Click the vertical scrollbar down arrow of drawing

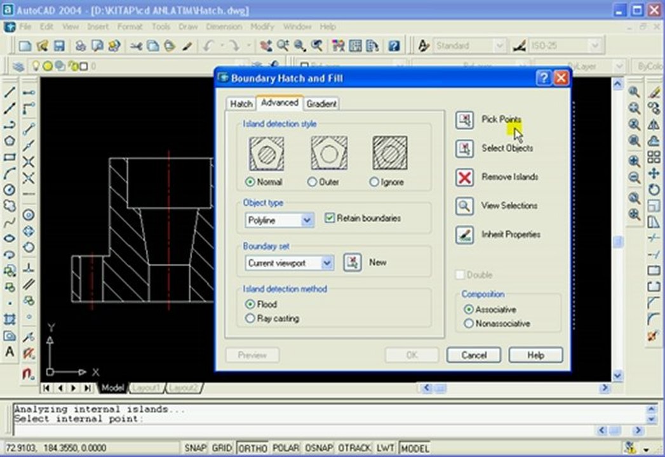617,375
